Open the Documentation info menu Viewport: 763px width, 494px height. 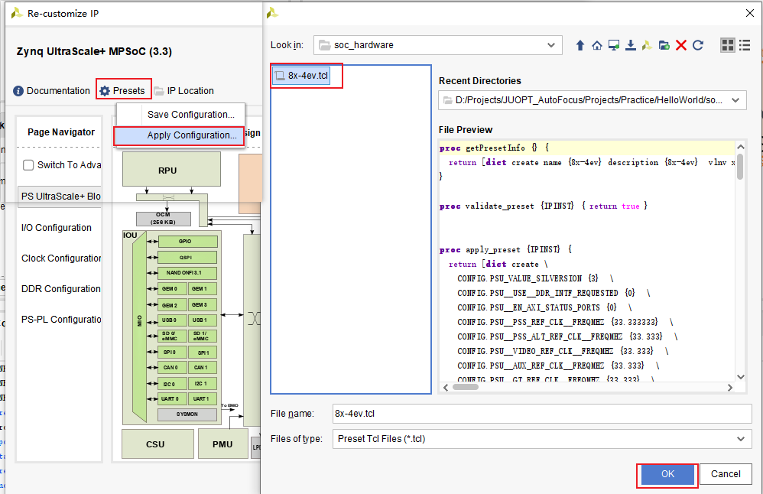51,90
